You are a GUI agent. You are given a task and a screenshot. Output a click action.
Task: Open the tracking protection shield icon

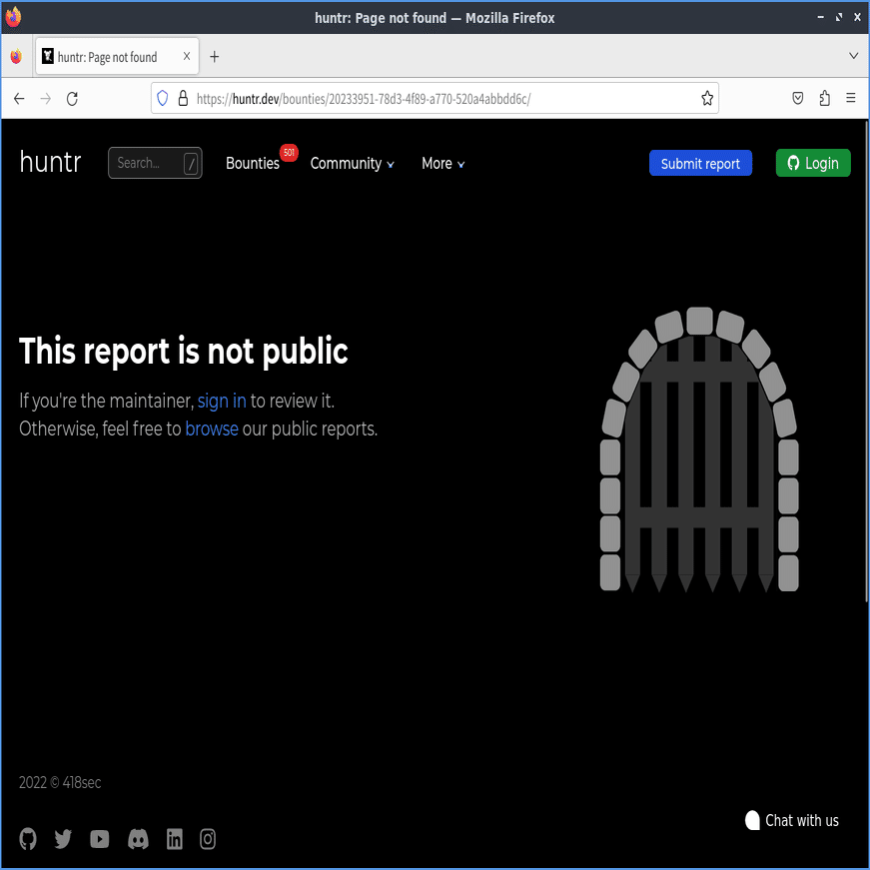click(x=162, y=98)
